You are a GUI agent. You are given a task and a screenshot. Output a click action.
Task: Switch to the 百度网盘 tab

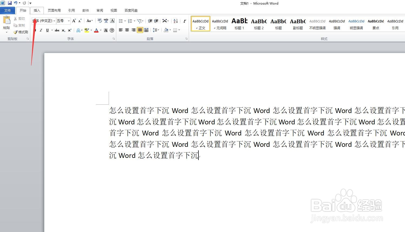[x=131, y=11]
